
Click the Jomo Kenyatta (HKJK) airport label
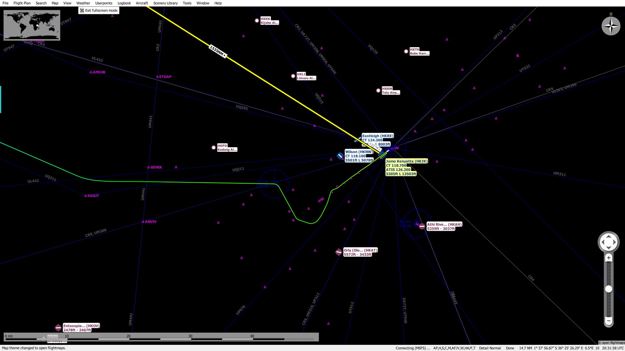tap(406, 161)
